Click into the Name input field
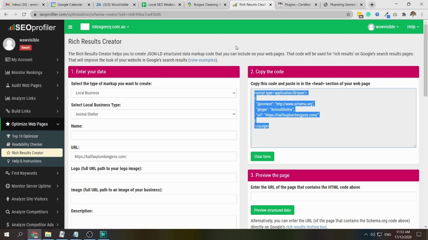428x240 pixels. tap(154, 135)
